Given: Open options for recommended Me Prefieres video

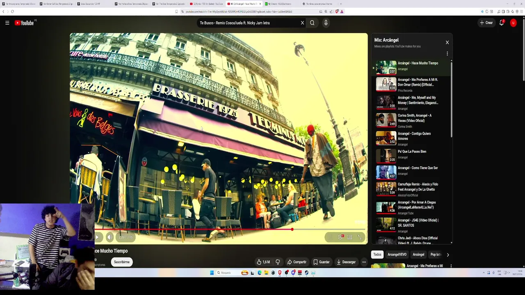Looking at the screenshot, I should tap(451, 266).
